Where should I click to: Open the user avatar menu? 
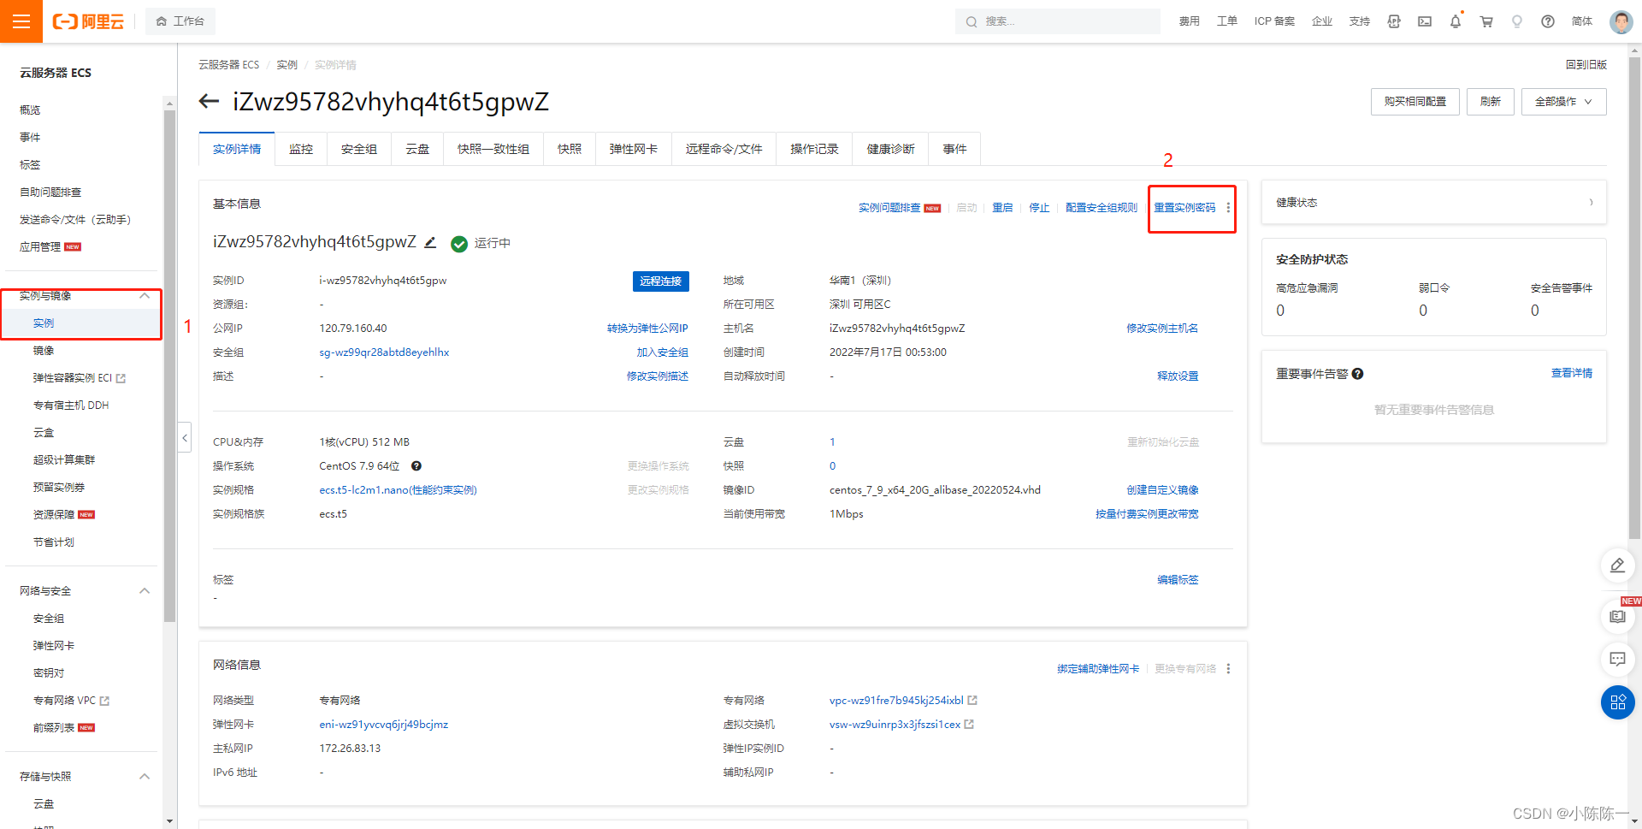(1621, 21)
